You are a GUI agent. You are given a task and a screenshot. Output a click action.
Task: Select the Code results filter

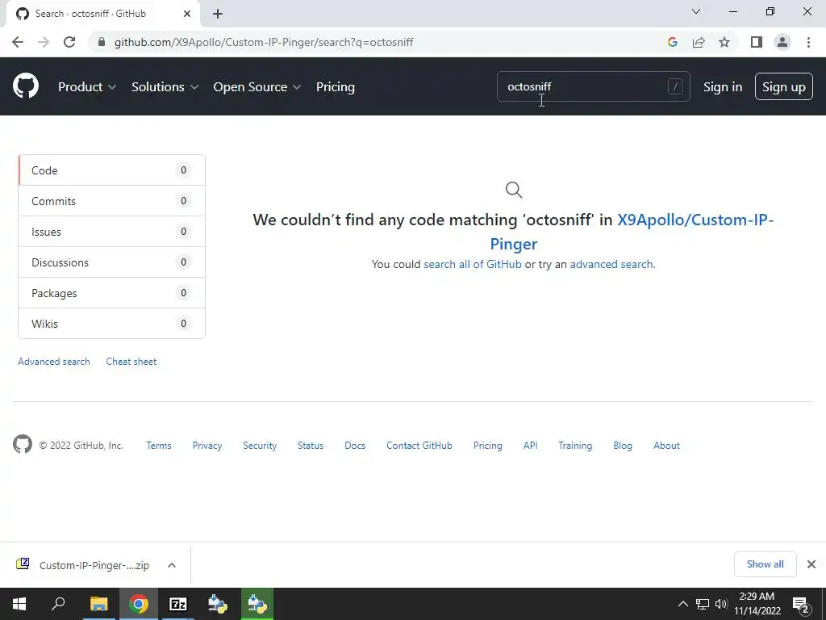point(111,170)
